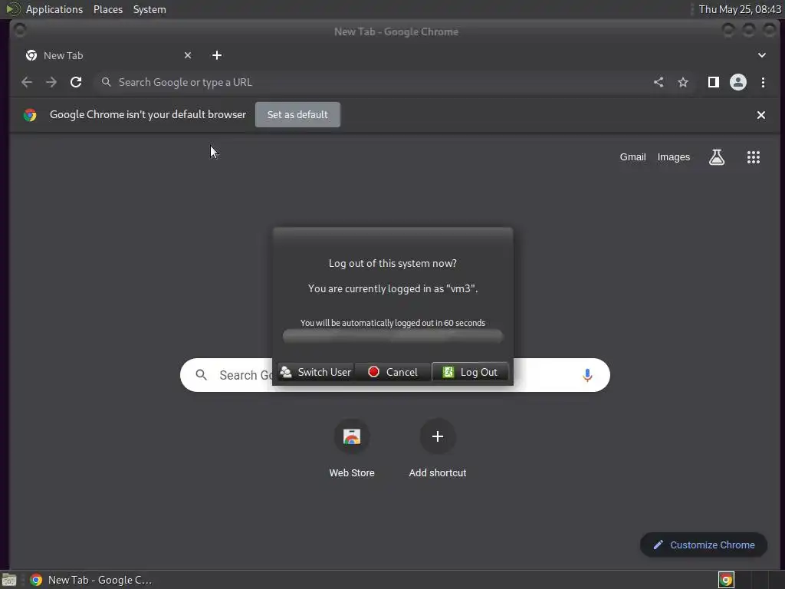Click the clock in the top panel

pos(740,9)
